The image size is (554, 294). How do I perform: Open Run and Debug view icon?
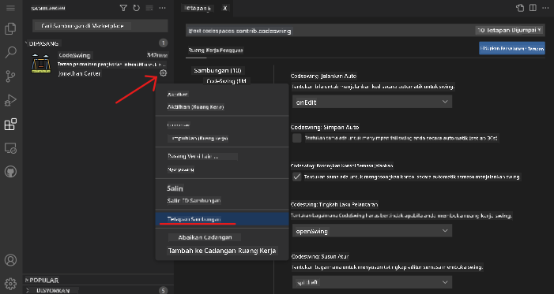(10, 100)
